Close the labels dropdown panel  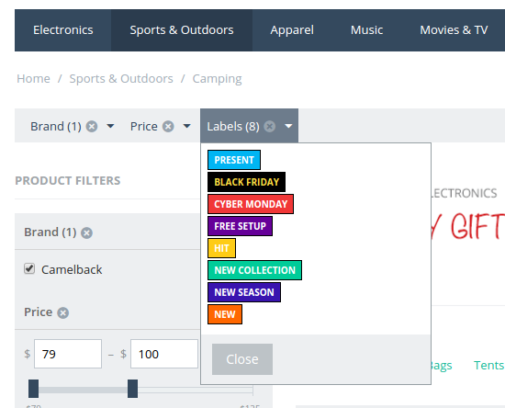pos(242,359)
